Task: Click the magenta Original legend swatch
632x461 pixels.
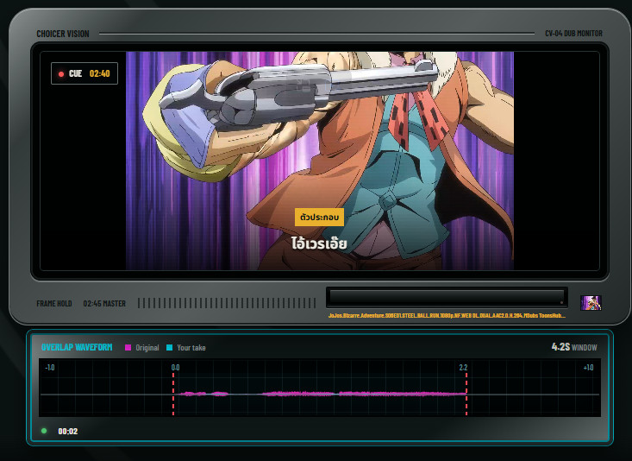Action: tap(128, 348)
